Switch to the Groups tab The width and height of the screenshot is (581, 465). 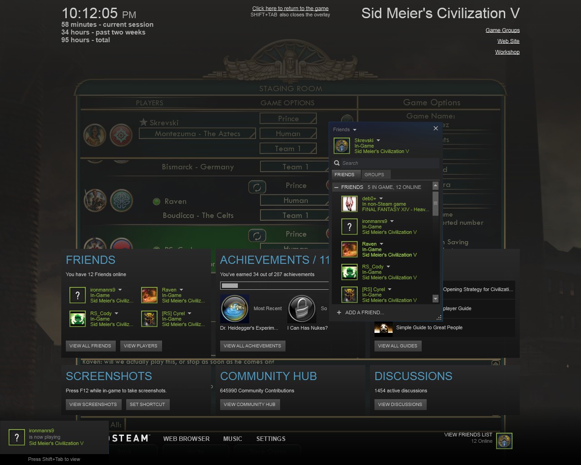coord(374,174)
